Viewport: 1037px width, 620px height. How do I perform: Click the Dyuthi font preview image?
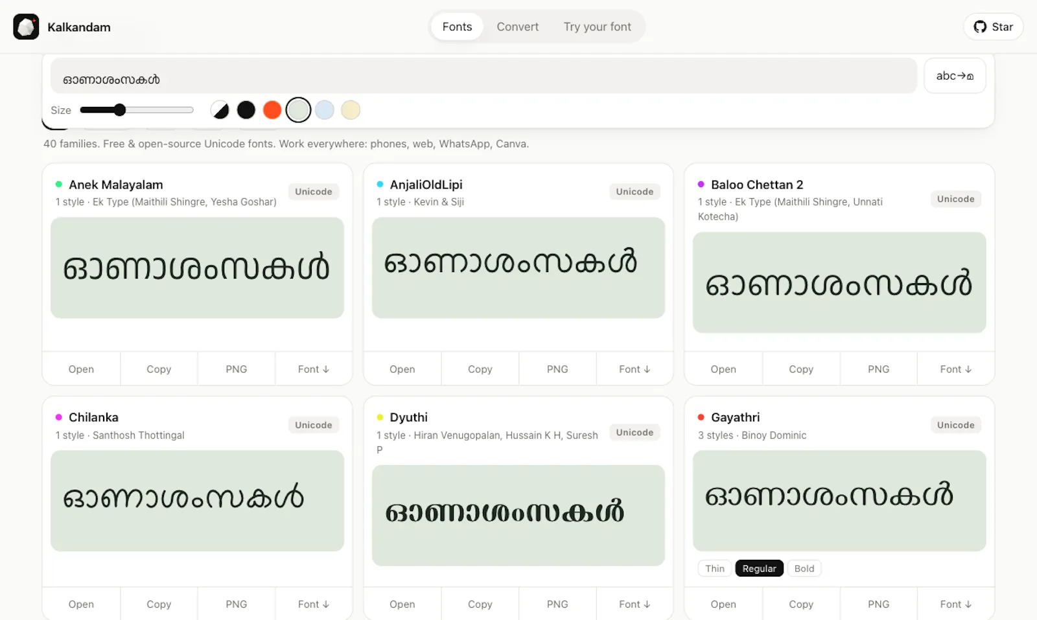[x=518, y=516]
